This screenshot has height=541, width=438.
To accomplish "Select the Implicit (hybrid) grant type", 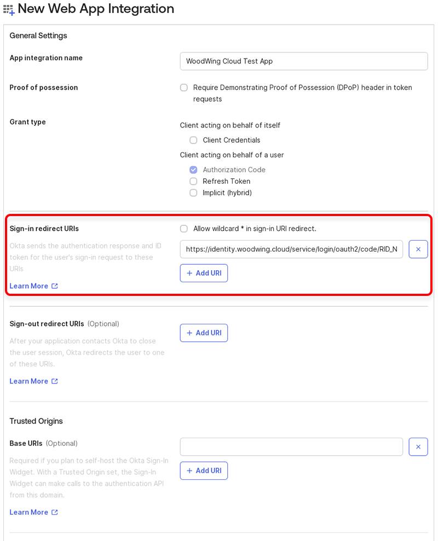I will point(193,193).
